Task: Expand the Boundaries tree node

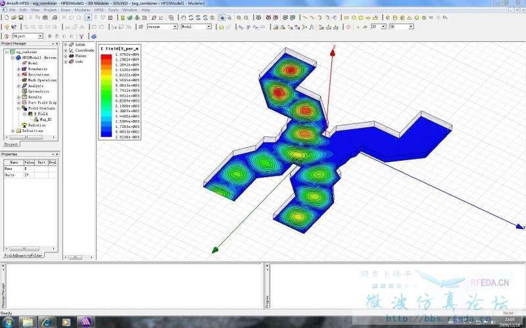Action: [19, 69]
